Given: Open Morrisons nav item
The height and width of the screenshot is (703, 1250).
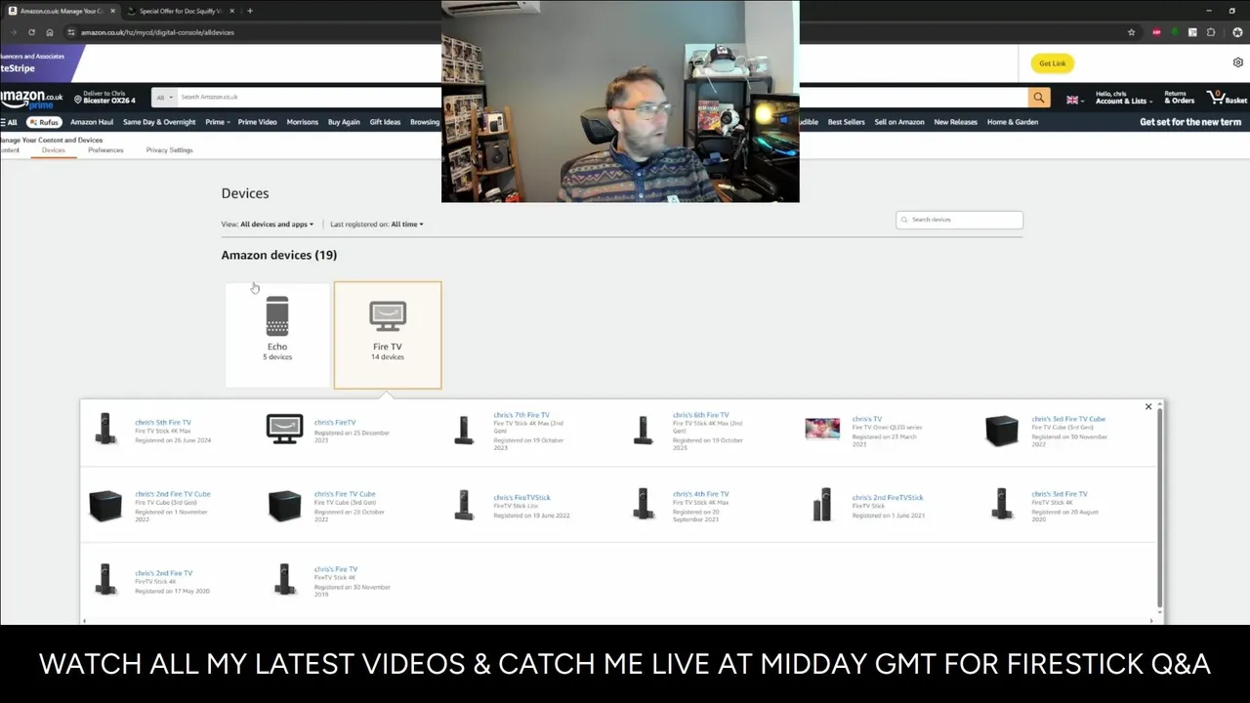Looking at the screenshot, I should point(302,122).
